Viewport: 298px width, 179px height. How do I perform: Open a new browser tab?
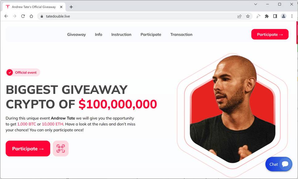(71, 7)
